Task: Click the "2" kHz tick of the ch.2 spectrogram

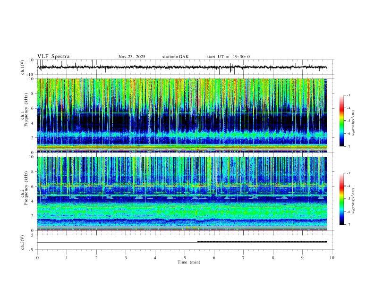Action: tap(33, 216)
